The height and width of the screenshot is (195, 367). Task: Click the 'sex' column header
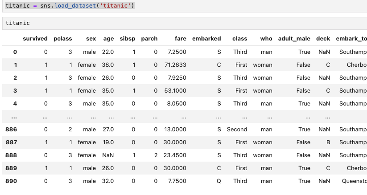(91, 39)
